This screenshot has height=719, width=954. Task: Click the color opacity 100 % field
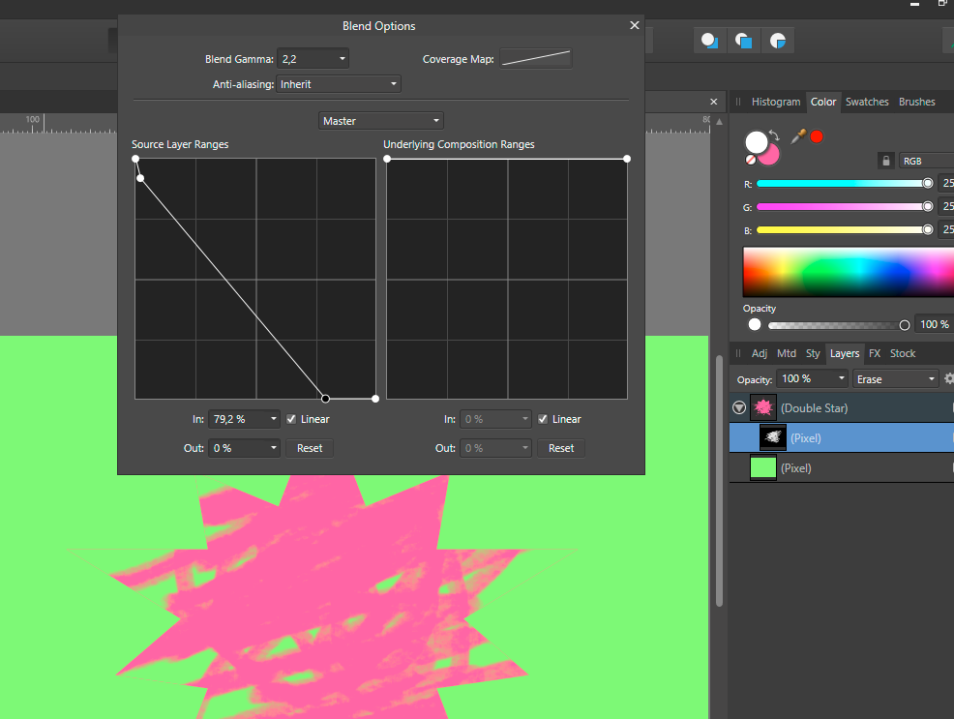pos(935,325)
